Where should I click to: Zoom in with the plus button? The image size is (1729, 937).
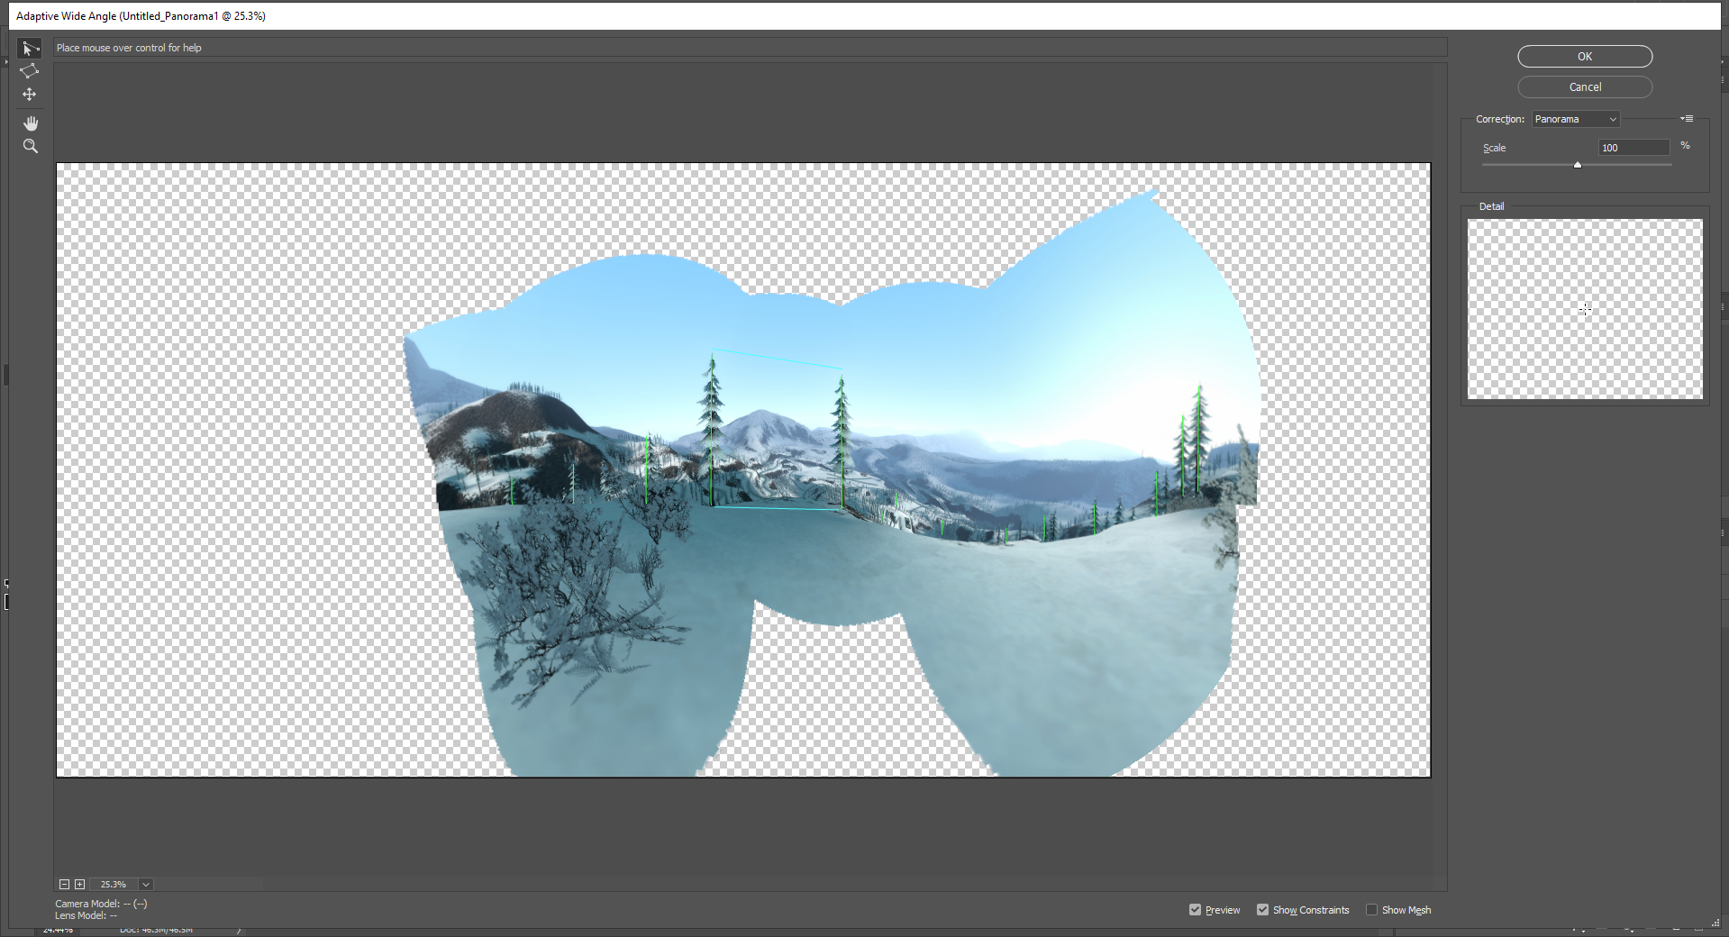pos(79,885)
